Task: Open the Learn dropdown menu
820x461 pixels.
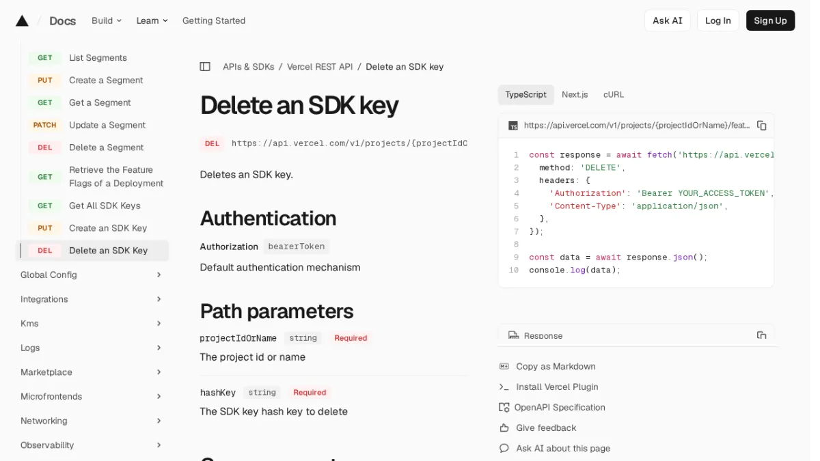Action: pyautogui.click(x=152, y=20)
